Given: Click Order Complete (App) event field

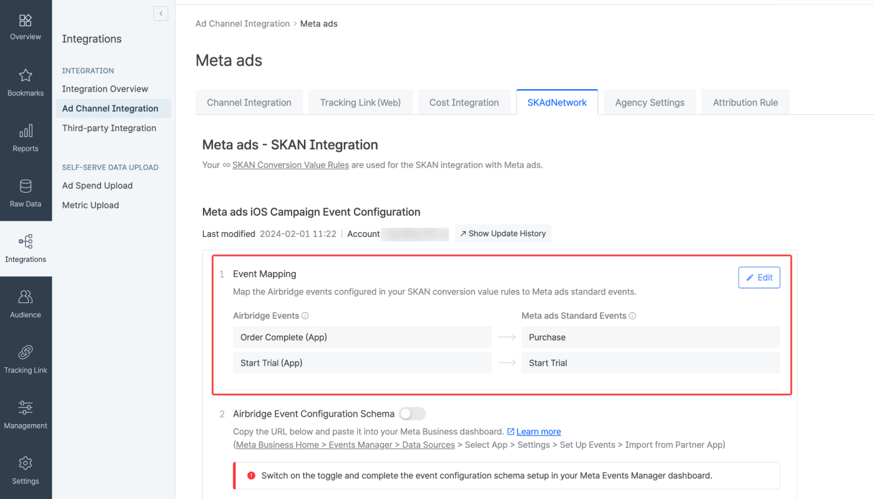Looking at the screenshot, I should tap(362, 337).
